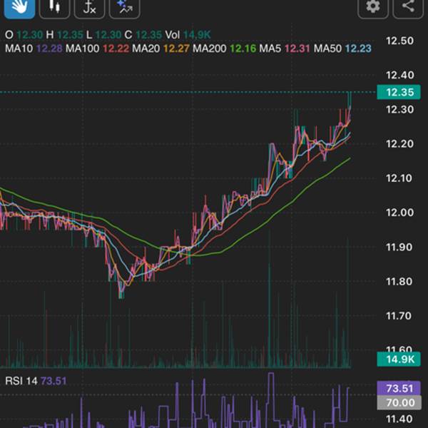Tap the 11.70 price axis label
This screenshot has height=428, width=428.
399,316
